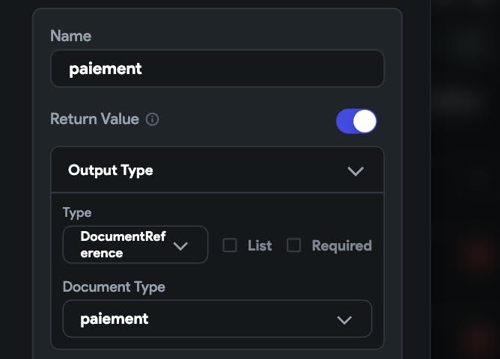500x359 pixels.
Task: Click the chevron arrow in Type selector
Action: [x=180, y=246]
